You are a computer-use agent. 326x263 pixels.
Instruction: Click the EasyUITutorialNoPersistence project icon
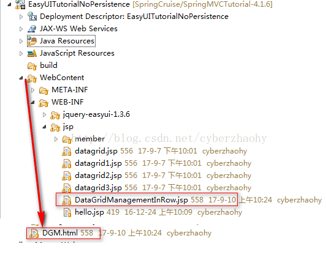coord(20,4)
